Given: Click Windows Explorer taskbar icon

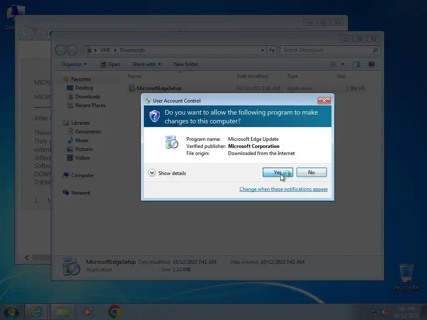Looking at the screenshot, I should pyautogui.click(x=63, y=312).
